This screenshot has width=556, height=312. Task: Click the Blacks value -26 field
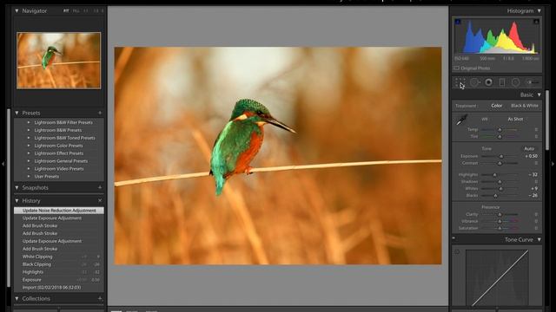coord(533,195)
